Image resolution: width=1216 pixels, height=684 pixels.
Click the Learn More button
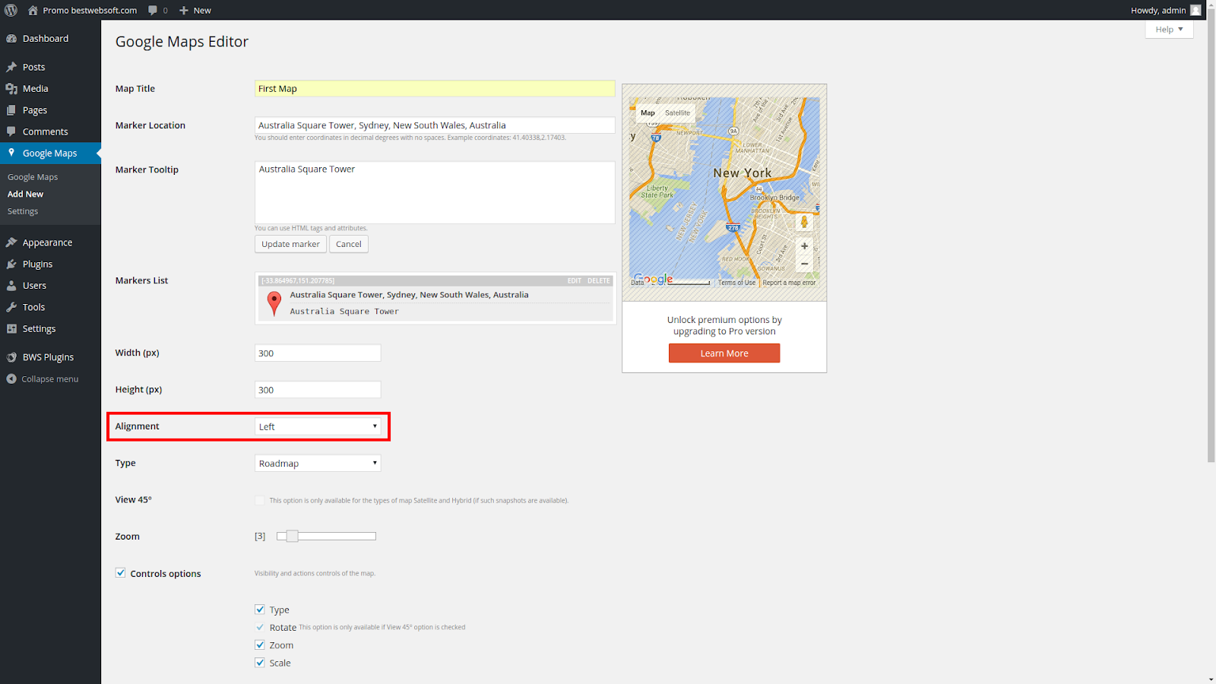(724, 353)
